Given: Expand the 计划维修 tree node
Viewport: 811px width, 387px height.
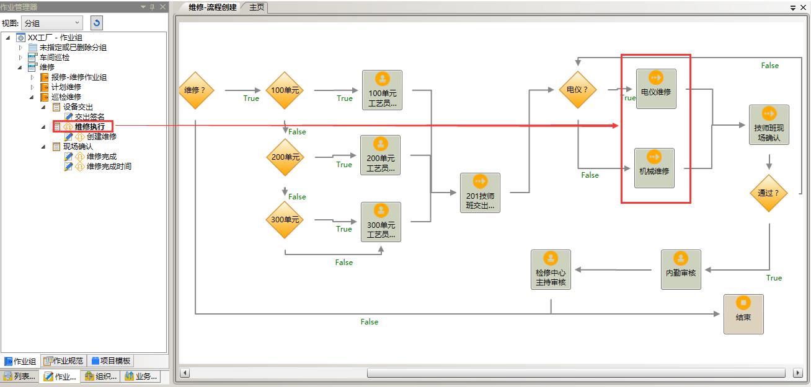Looking at the screenshot, I should click(32, 87).
